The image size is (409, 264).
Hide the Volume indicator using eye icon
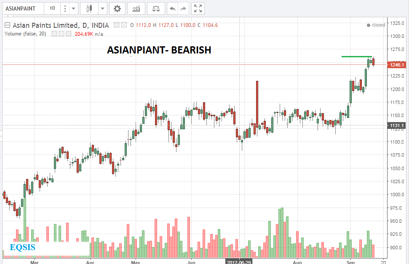[x=54, y=34]
